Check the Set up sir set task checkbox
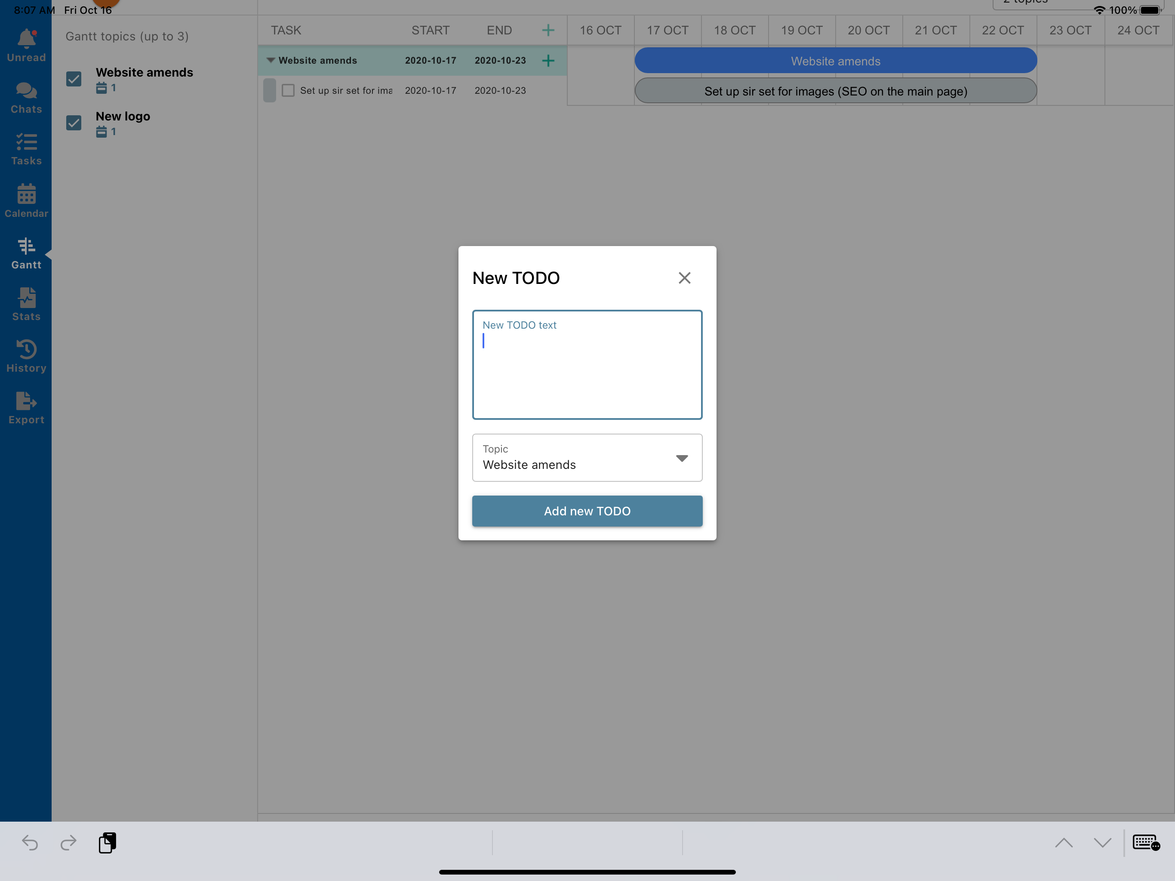The height and width of the screenshot is (881, 1175). click(288, 90)
